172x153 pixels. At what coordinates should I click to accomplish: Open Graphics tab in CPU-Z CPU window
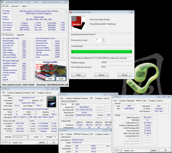coord(41,93)
